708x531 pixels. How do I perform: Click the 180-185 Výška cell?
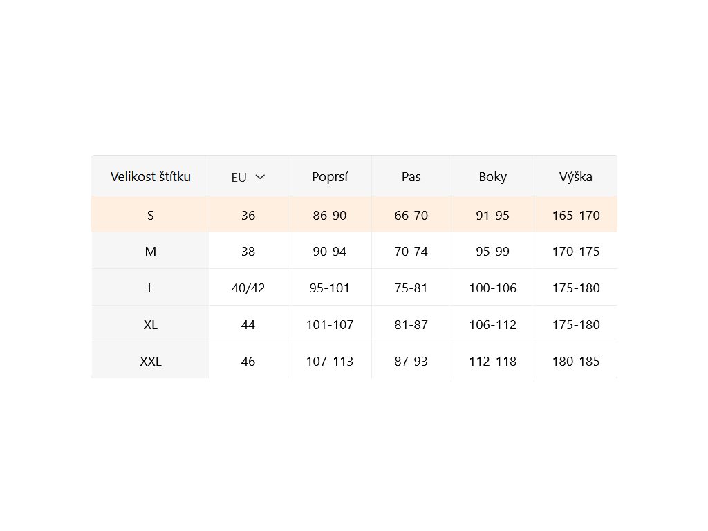tap(576, 361)
